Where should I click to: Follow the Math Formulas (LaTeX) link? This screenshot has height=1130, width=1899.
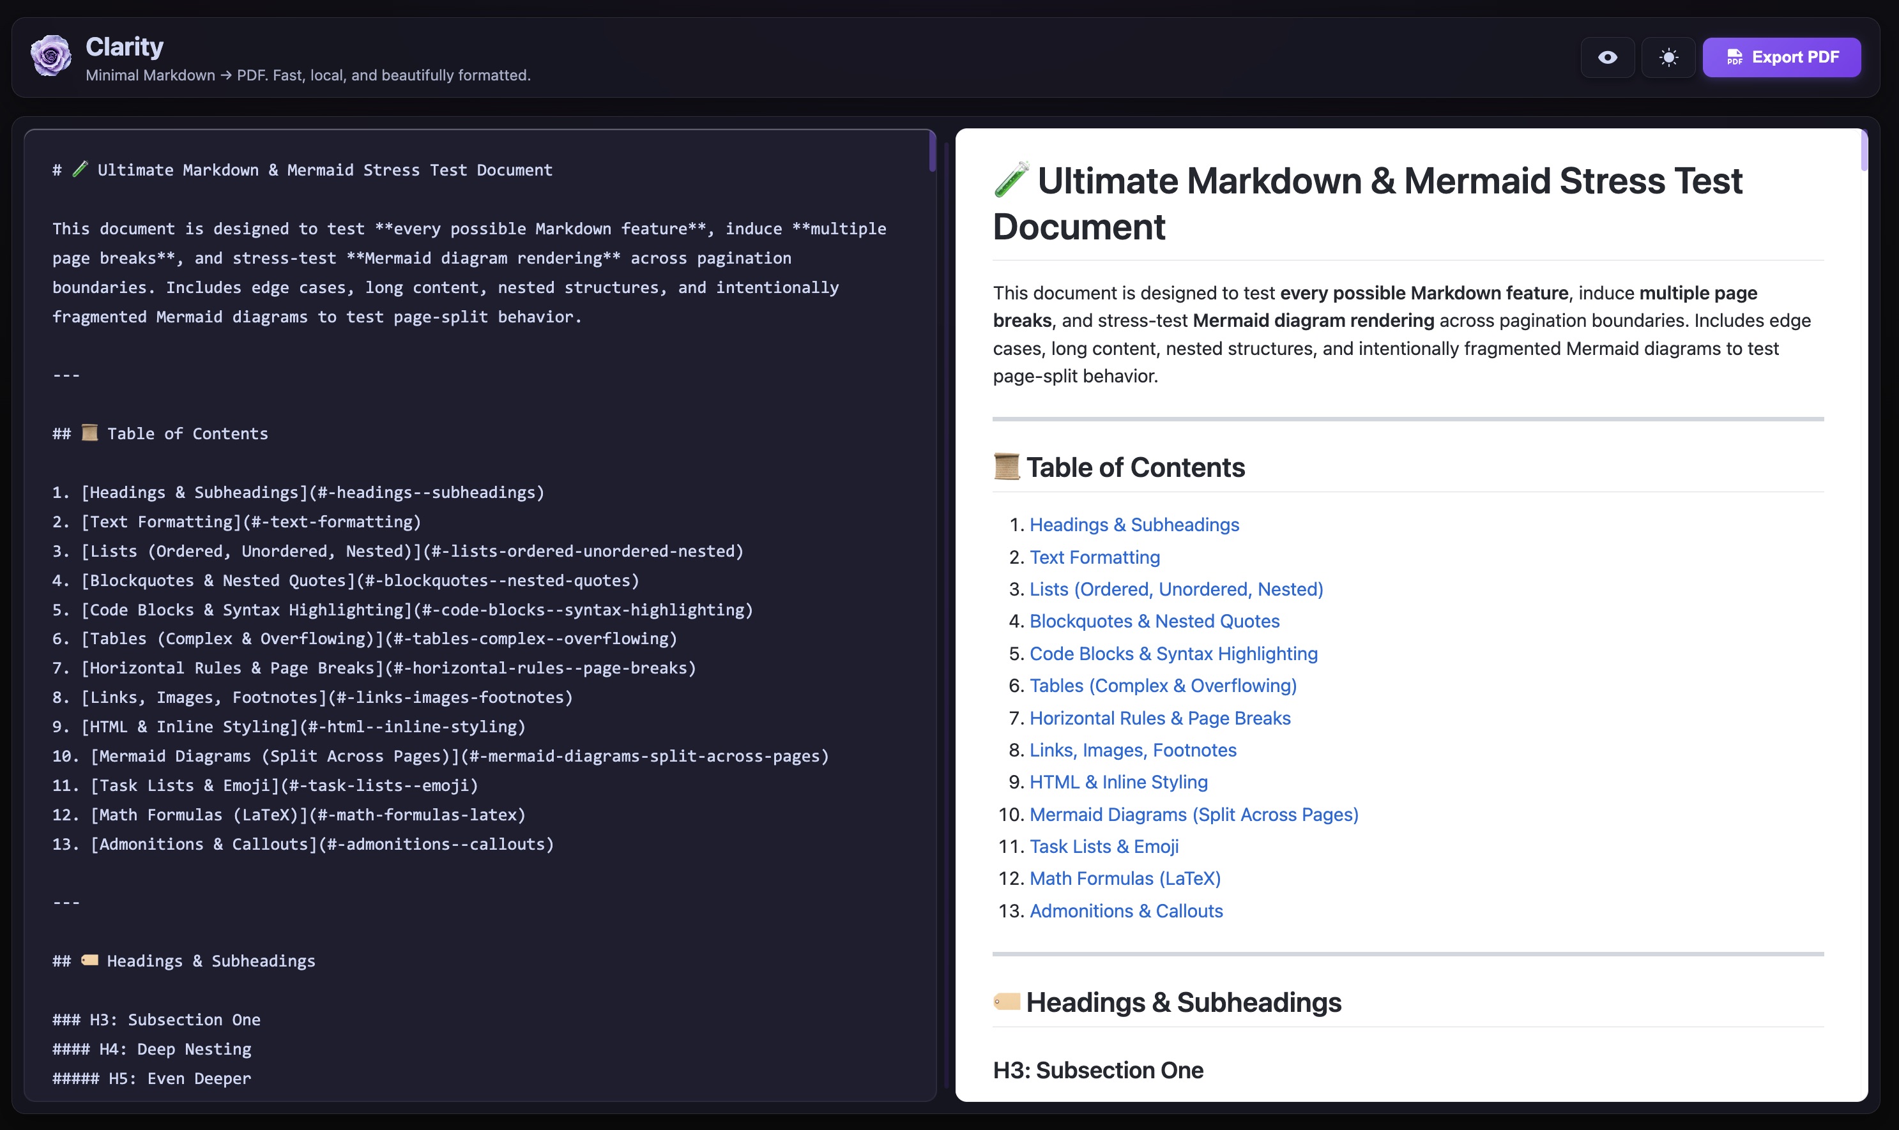1124,878
